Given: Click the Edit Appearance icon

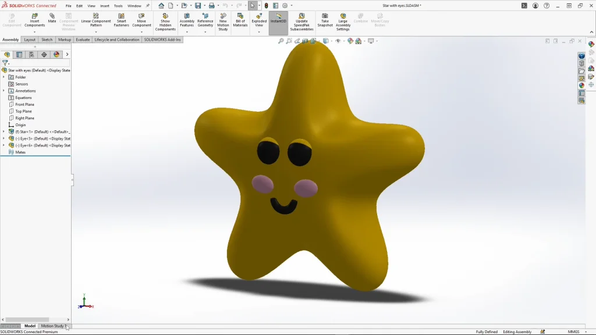Looking at the screenshot, I should 350,41.
